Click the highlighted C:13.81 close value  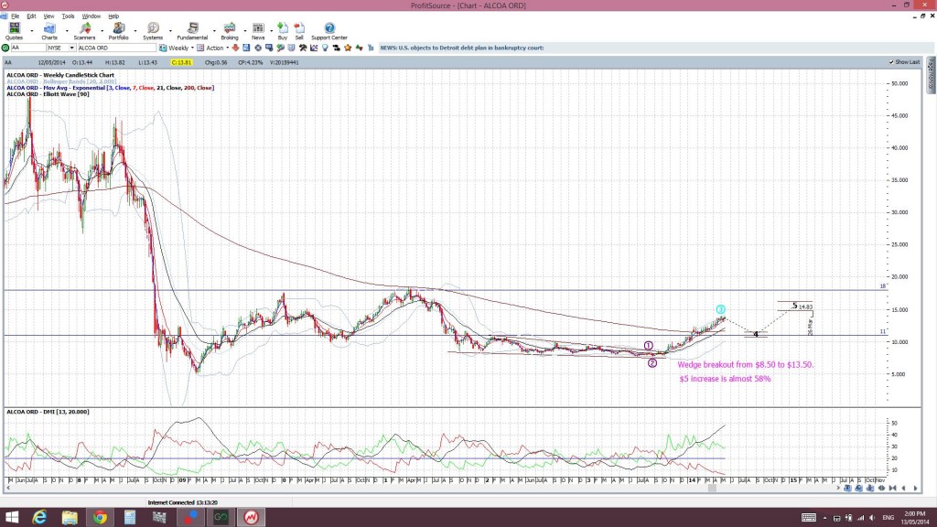181,62
